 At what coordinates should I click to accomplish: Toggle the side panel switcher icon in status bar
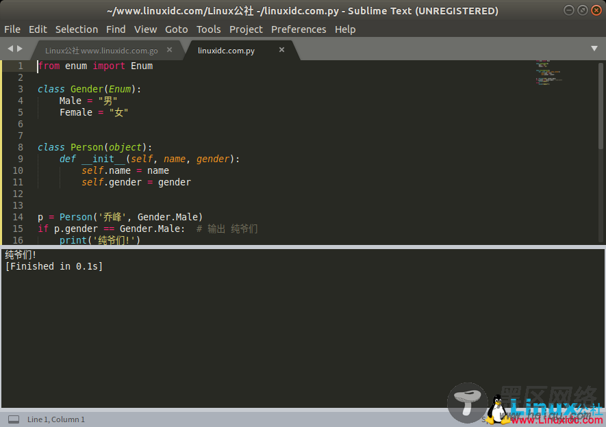(14, 419)
